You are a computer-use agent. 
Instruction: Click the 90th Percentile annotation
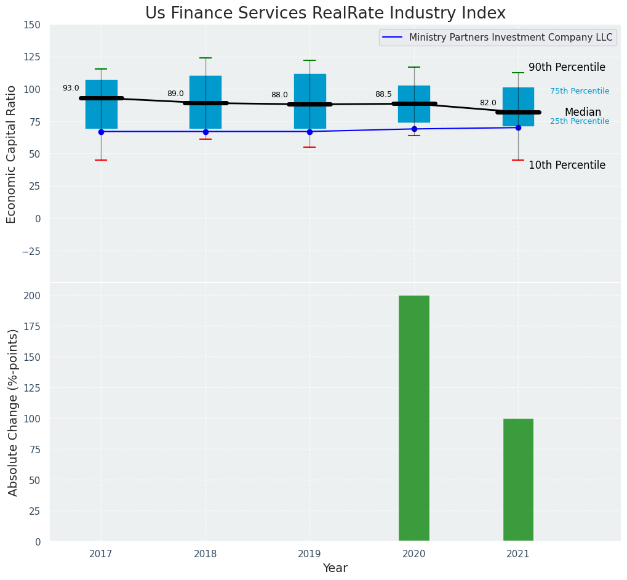[567, 68]
